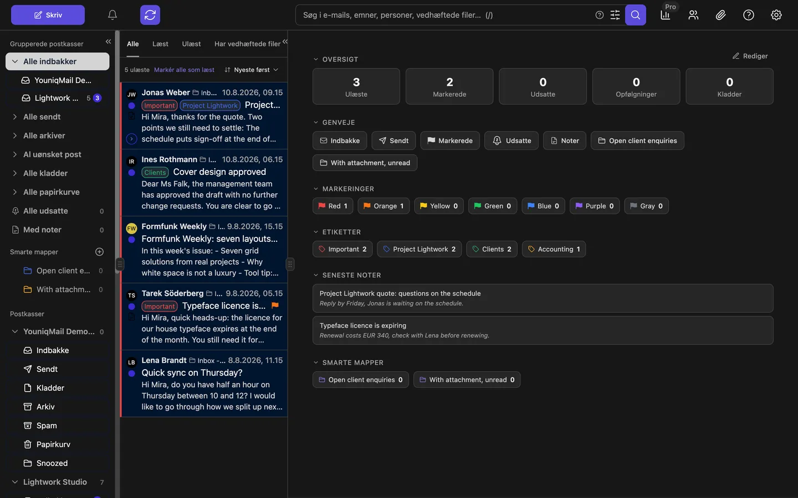The image size is (798, 498).
Task: Click the Skriv compose button
Action: click(x=48, y=15)
